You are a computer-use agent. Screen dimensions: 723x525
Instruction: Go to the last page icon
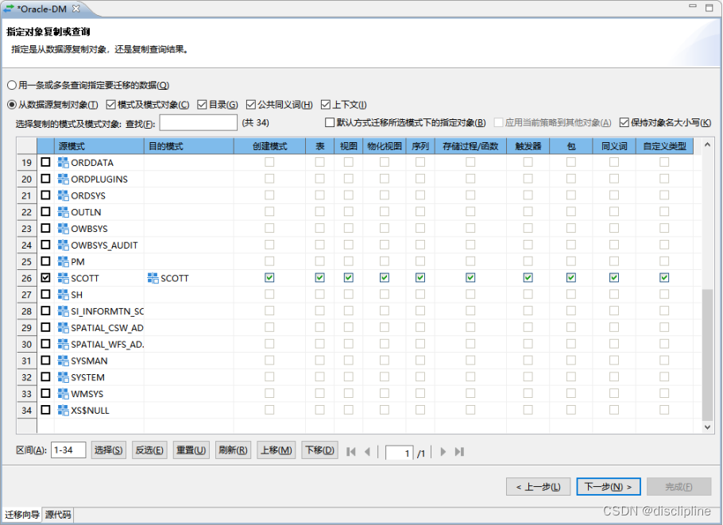pyautogui.click(x=459, y=452)
